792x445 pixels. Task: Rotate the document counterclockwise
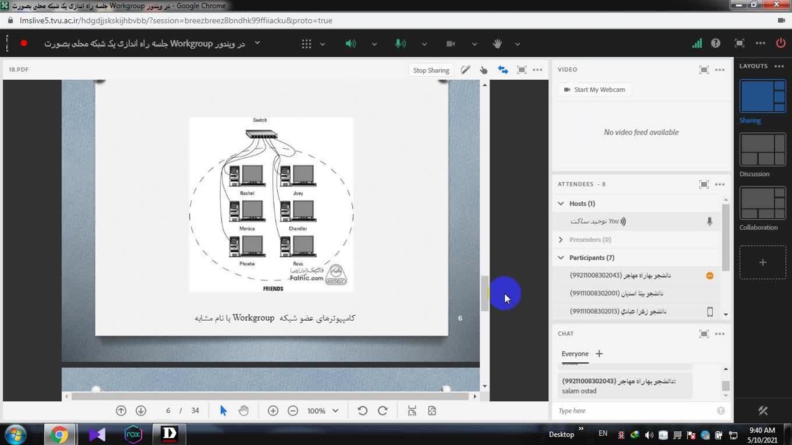363,411
